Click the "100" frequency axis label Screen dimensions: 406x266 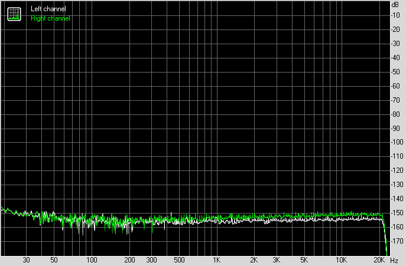click(x=92, y=260)
